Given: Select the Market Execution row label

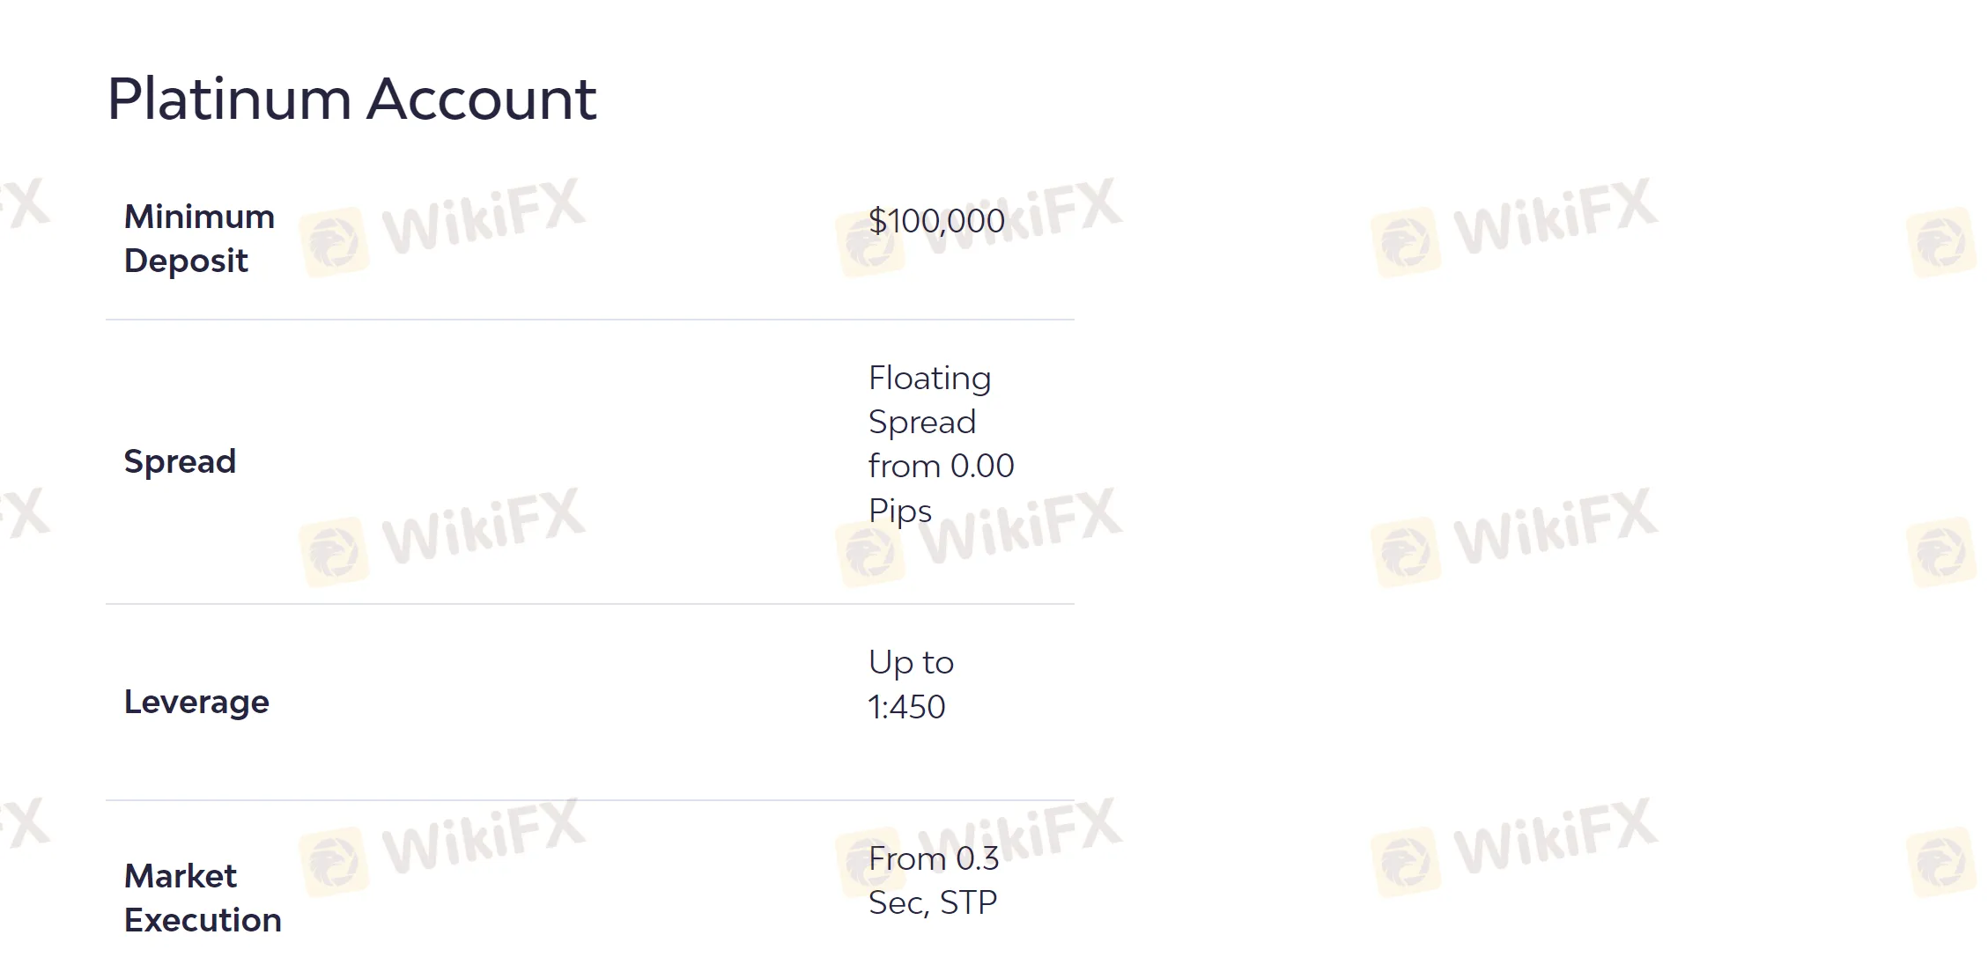Looking at the screenshot, I should [203, 897].
